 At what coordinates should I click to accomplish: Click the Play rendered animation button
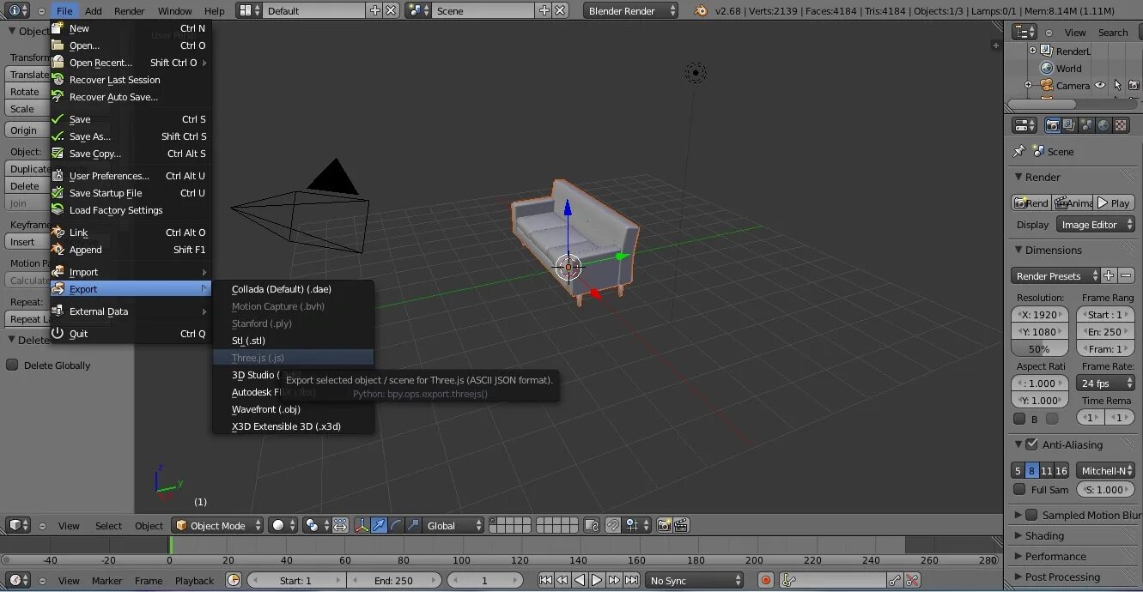[x=1115, y=203]
